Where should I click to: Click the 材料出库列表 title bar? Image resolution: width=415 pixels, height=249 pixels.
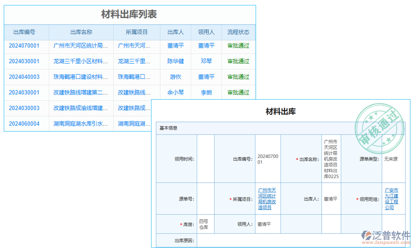click(129, 14)
